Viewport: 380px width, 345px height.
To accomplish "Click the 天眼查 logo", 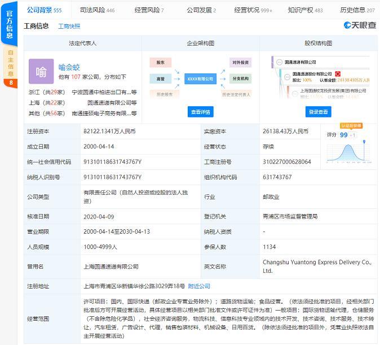I will coord(360,25).
